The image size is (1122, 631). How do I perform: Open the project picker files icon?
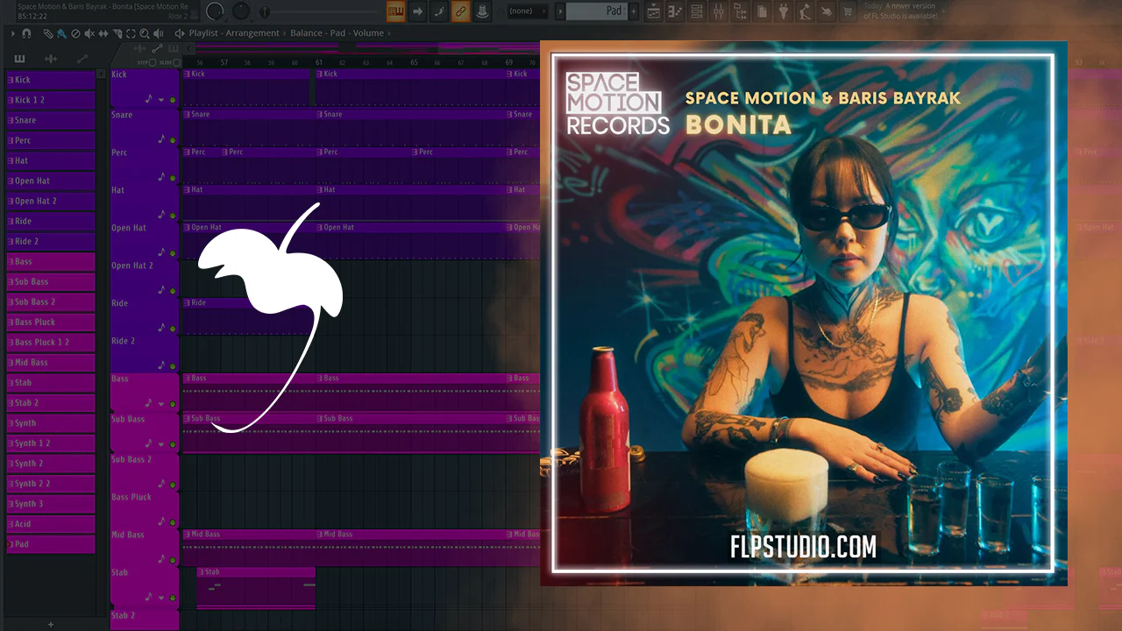pos(762,11)
